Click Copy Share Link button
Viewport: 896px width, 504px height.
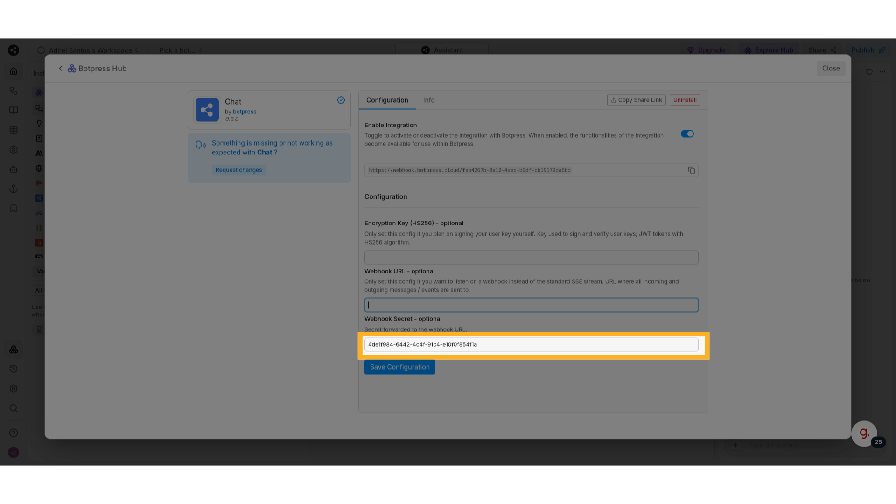coord(636,100)
